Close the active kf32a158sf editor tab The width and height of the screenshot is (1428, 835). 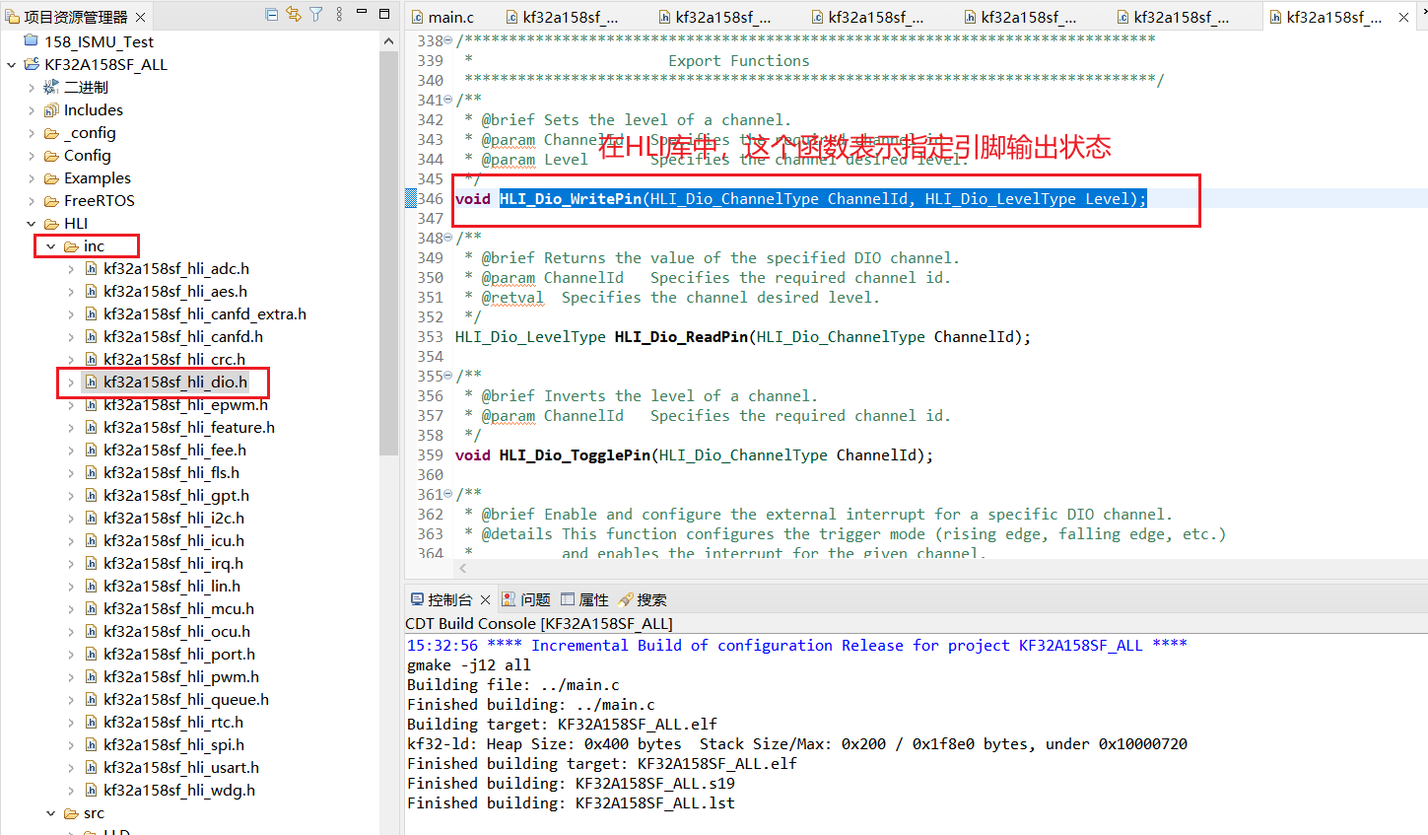point(1403,17)
